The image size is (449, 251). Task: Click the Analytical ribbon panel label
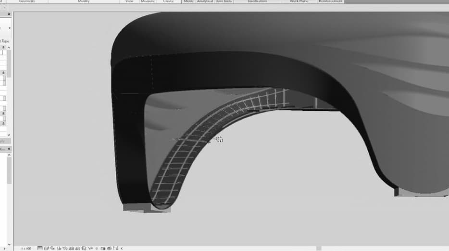pyautogui.click(x=205, y=1)
